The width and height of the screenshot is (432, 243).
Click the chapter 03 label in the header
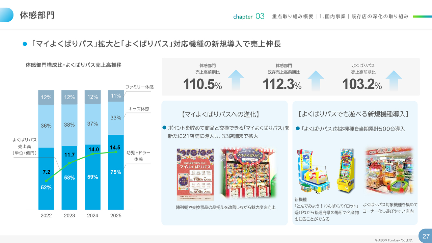pyautogui.click(x=248, y=16)
